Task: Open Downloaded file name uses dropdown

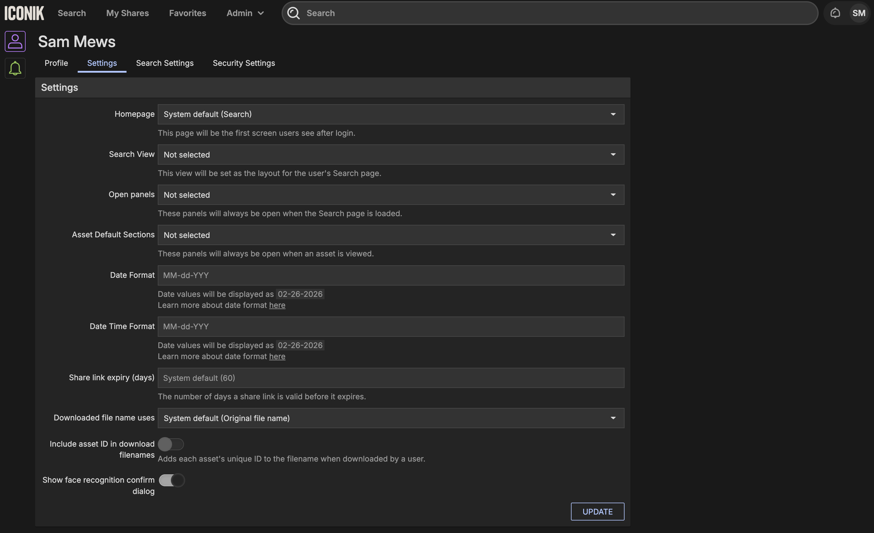Action: [391, 418]
